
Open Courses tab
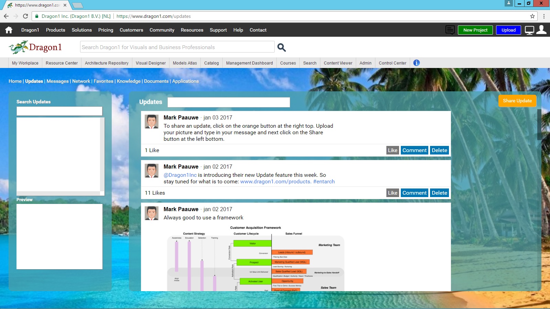click(288, 63)
